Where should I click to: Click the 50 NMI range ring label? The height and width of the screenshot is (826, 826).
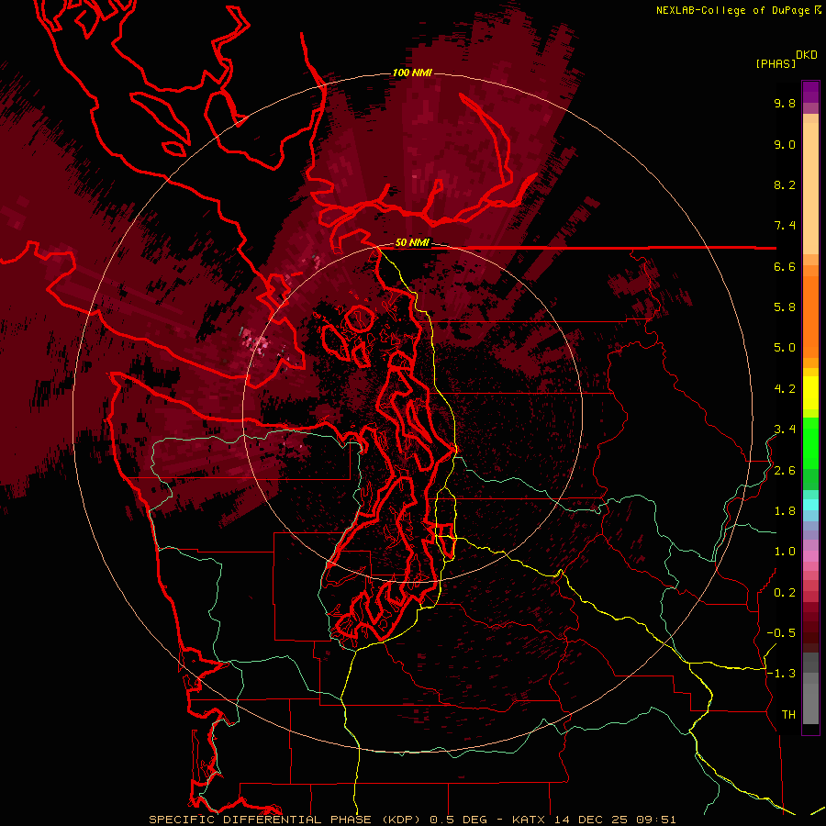pyautogui.click(x=412, y=243)
